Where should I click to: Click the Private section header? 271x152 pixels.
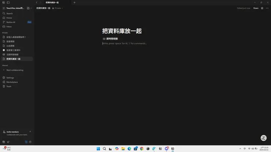point(5,33)
